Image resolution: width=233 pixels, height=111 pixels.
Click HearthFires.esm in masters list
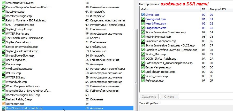(156, 23)
